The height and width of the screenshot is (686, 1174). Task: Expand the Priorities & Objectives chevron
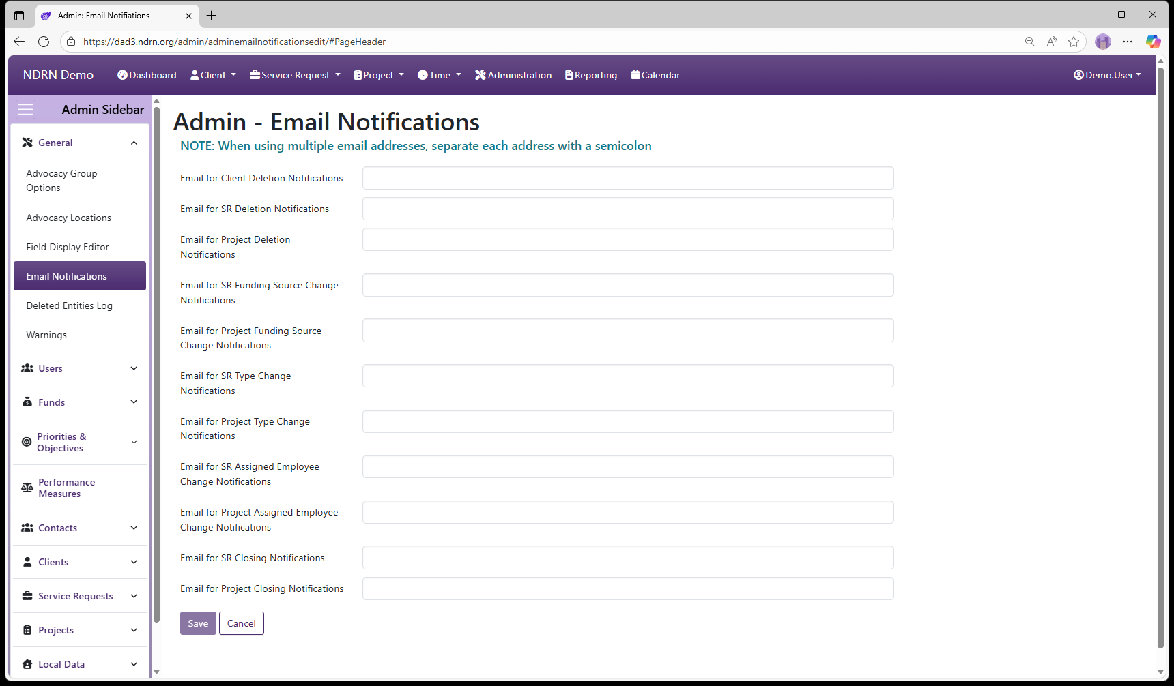coord(134,442)
